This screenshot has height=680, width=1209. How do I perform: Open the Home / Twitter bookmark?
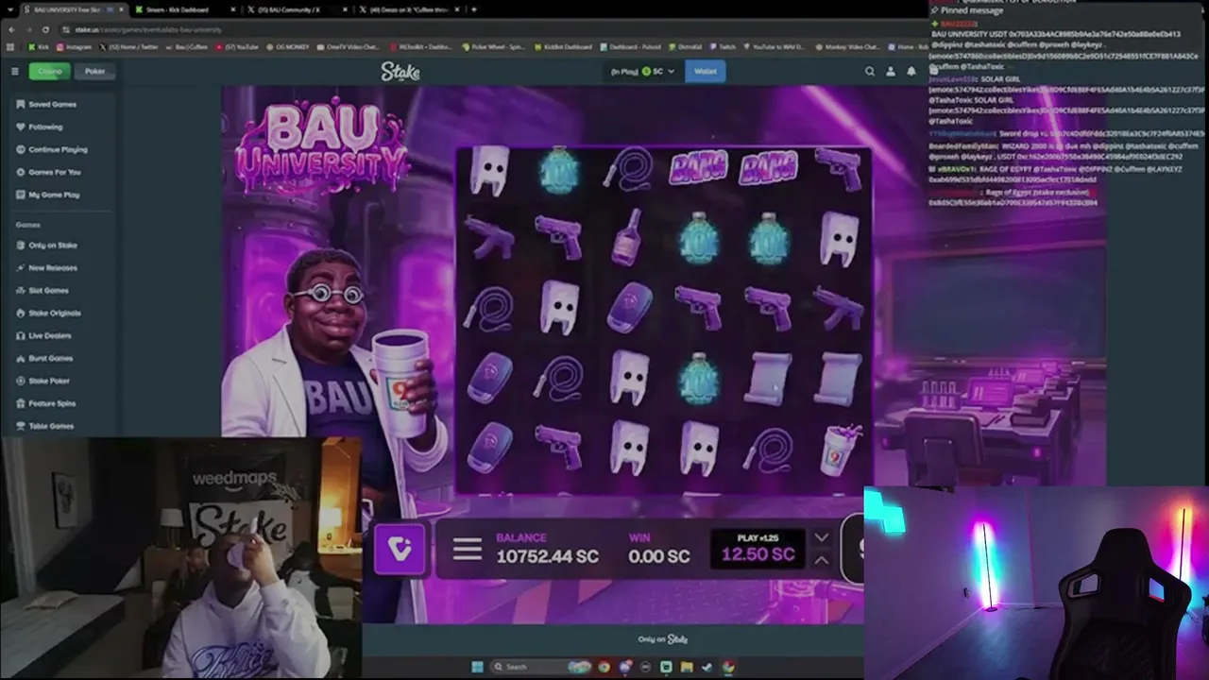[x=130, y=46]
